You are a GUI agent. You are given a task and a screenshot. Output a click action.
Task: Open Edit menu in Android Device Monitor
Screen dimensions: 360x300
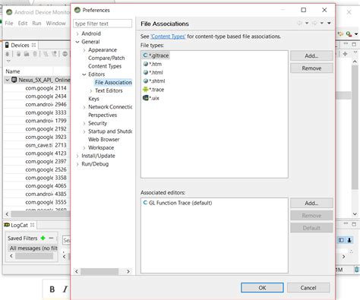click(23, 24)
